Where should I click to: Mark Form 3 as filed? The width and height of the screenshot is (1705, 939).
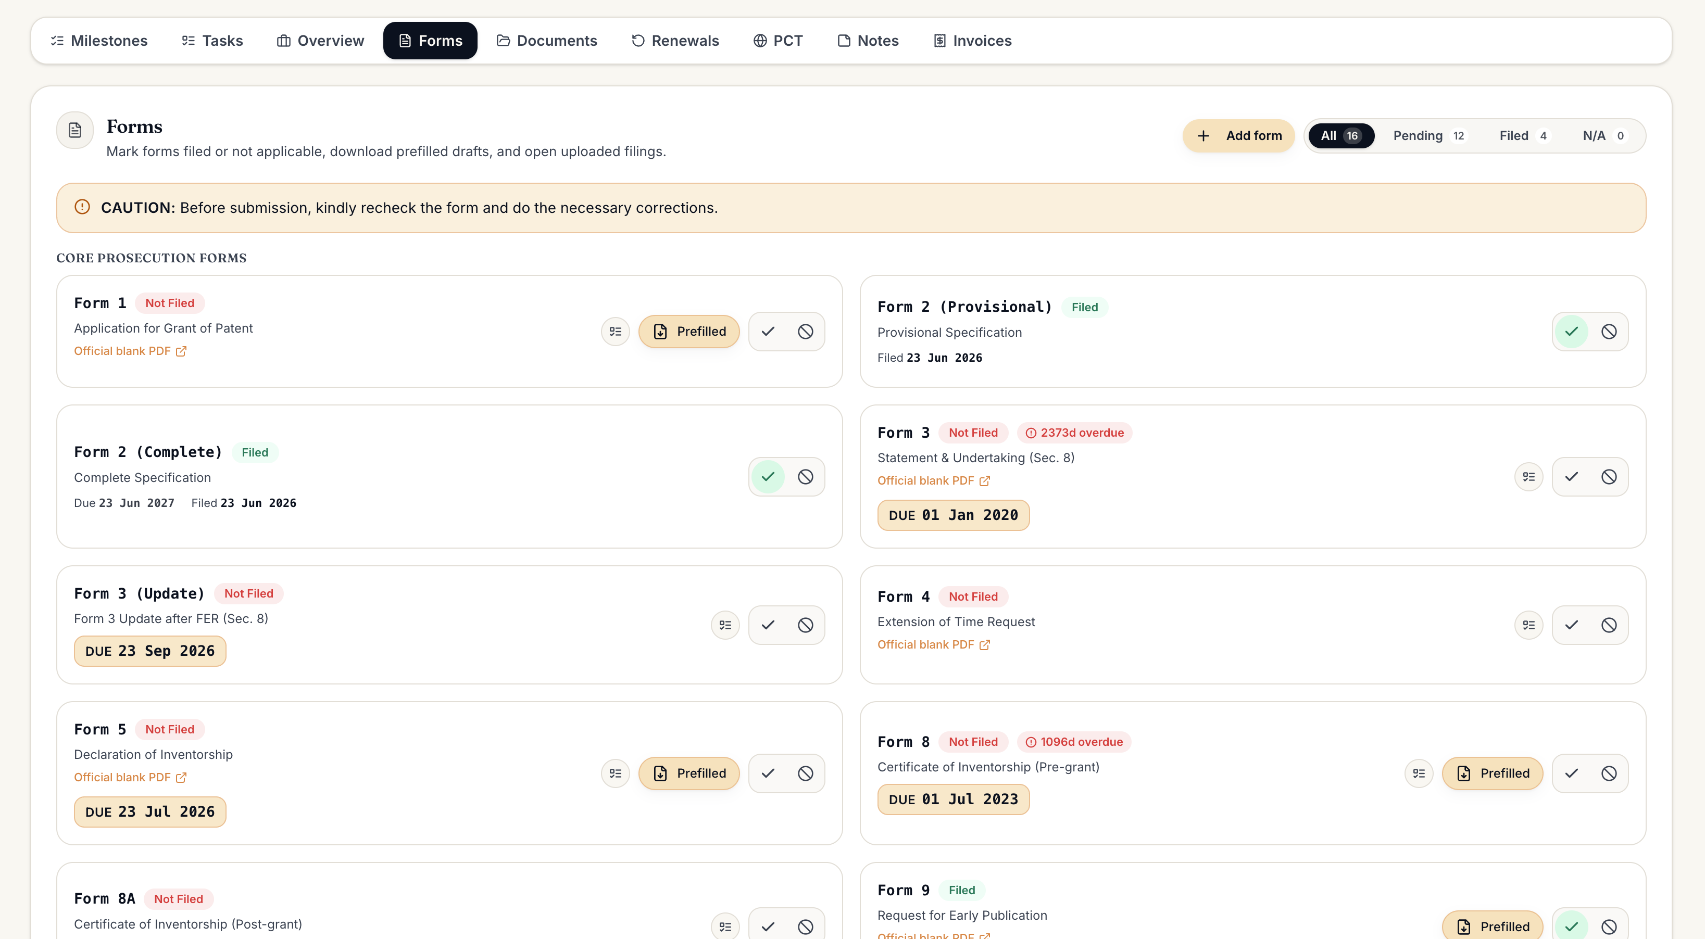click(1571, 476)
